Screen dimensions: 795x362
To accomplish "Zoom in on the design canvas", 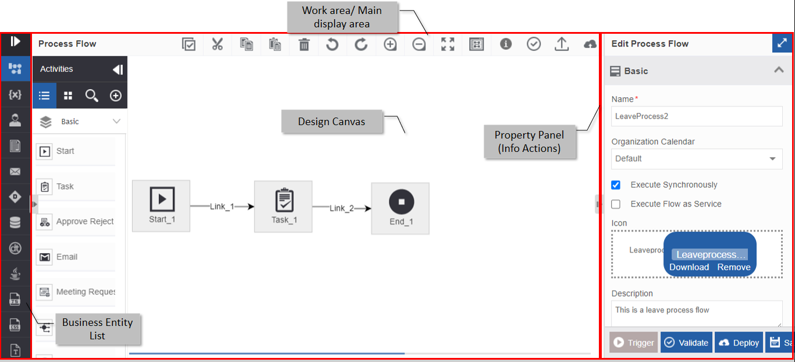I will [x=390, y=44].
